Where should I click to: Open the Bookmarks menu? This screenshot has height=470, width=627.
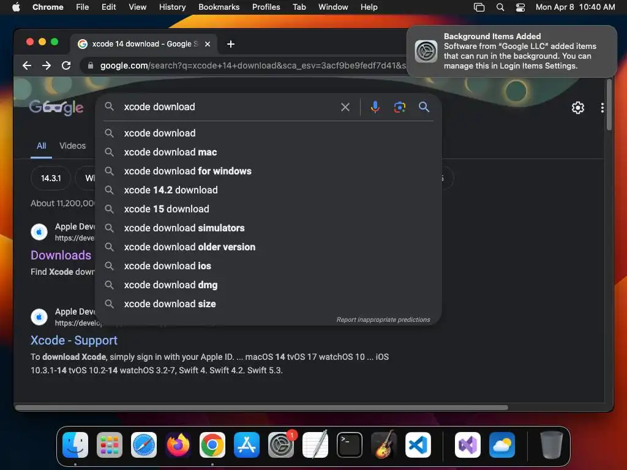(x=219, y=7)
